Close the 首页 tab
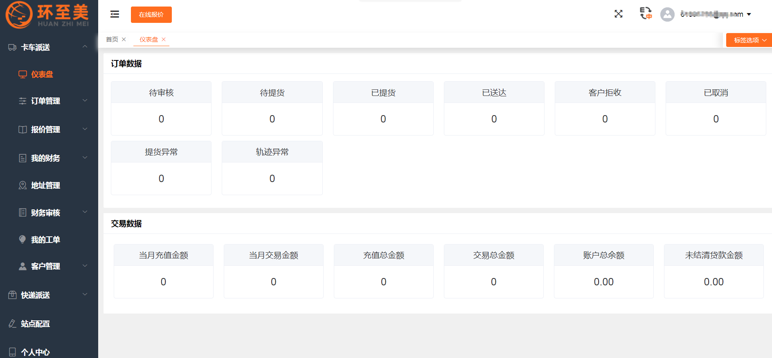This screenshot has height=358, width=772. (x=124, y=40)
